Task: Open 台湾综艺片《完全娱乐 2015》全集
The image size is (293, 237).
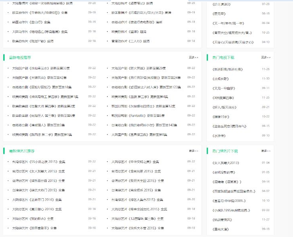Action: [x=136, y=190]
